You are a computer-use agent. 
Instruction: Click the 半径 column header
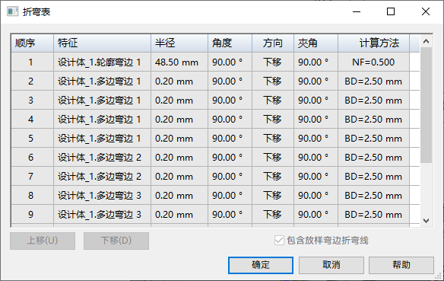(x=179, y=43)
